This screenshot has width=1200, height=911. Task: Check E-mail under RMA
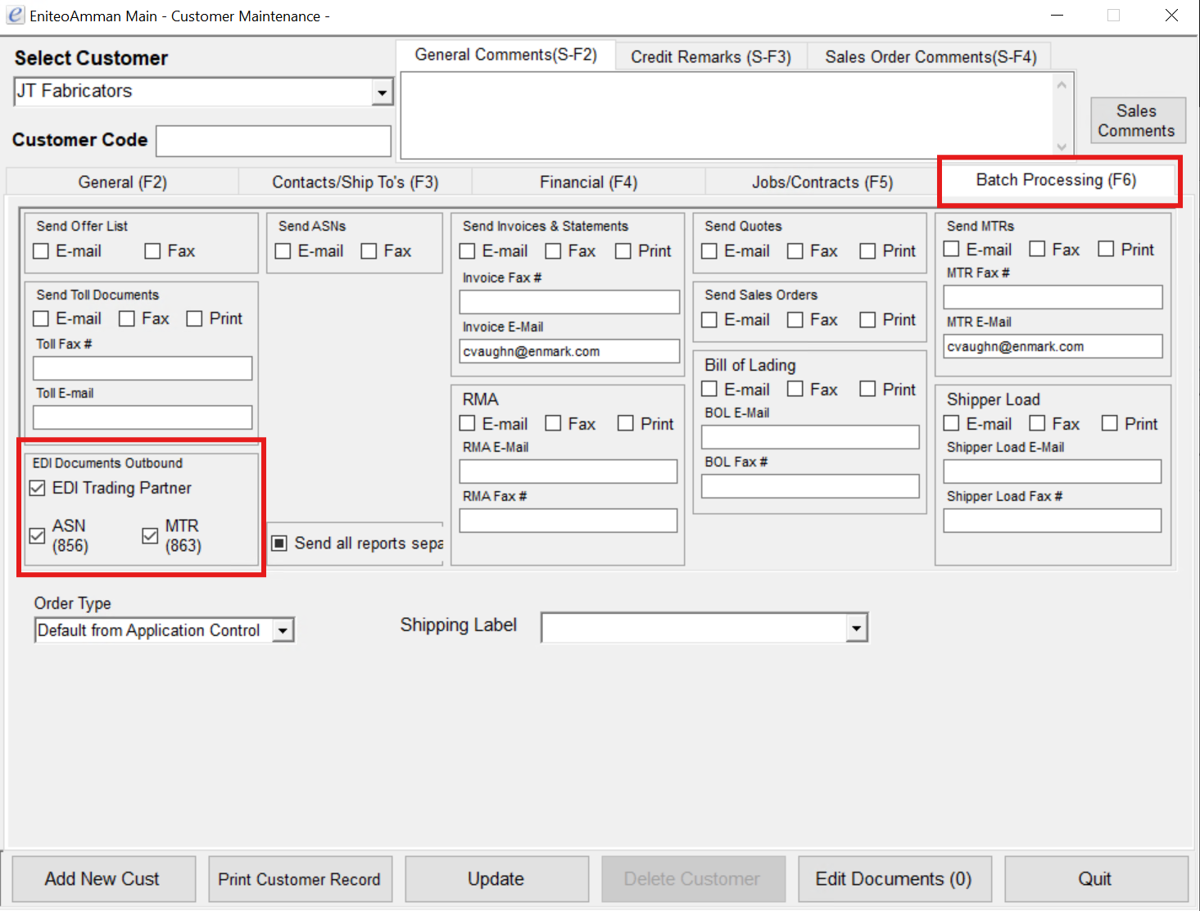(x=467, y=423)
